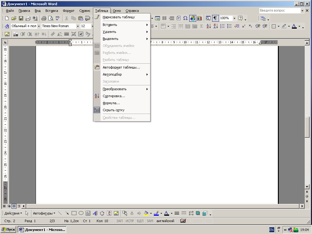Click the Columns icon in the standard toolbar

coord(164,18)
